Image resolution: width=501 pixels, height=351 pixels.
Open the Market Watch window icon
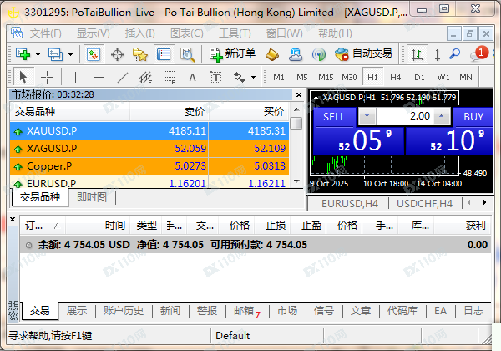(94, 53)
